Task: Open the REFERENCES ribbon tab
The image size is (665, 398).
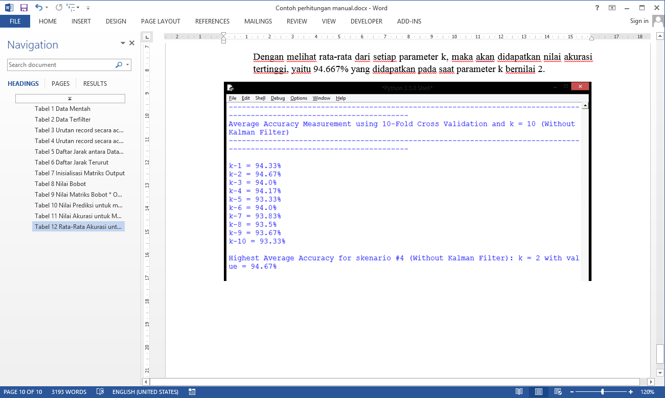Action: point(212,21)
